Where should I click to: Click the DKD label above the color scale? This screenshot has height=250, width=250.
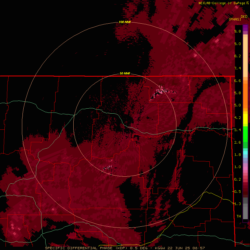pyautogui.click(x=244, y=17)
